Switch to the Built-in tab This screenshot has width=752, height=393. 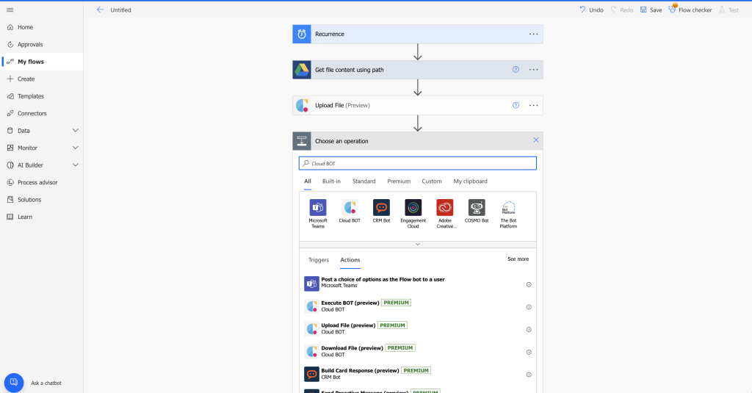tap(331, 181)
